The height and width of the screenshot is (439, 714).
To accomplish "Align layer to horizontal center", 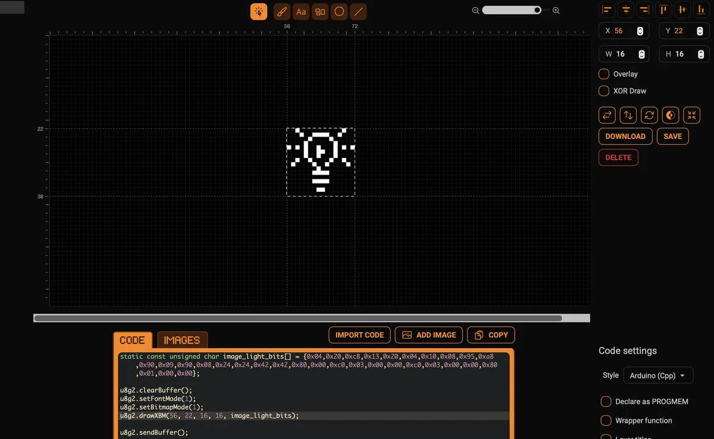I will [x=626, y=10].
